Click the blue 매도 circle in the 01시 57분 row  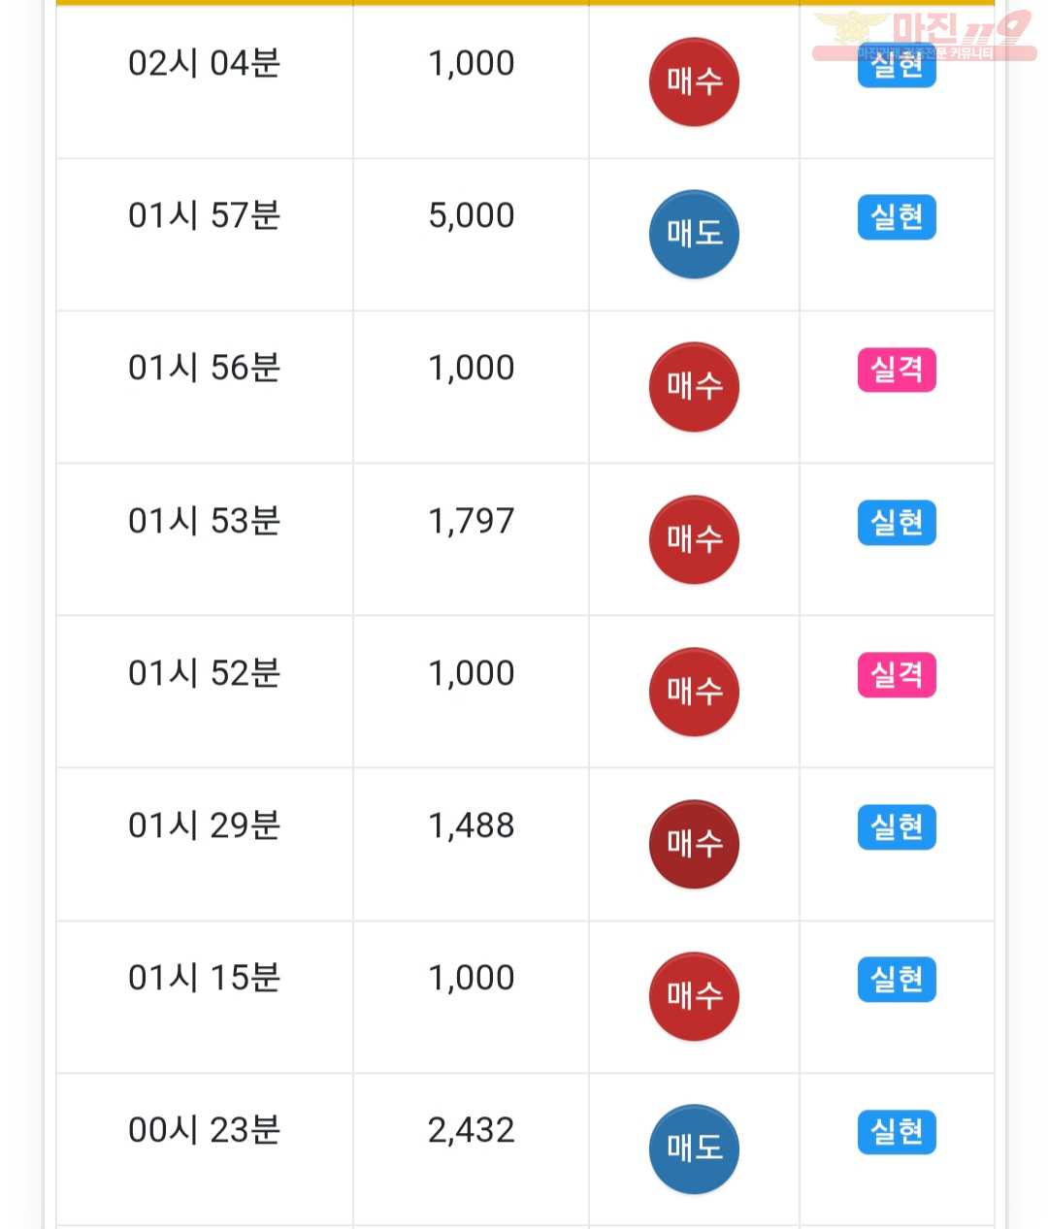(694, 234)
